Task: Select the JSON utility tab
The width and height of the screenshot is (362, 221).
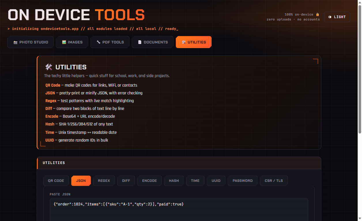Action: (x=81, y=181)
